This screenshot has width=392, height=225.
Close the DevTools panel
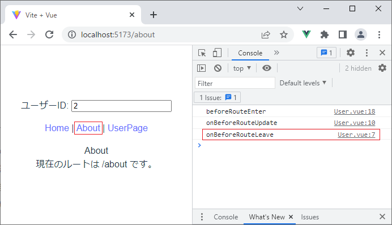click(382, 53)
